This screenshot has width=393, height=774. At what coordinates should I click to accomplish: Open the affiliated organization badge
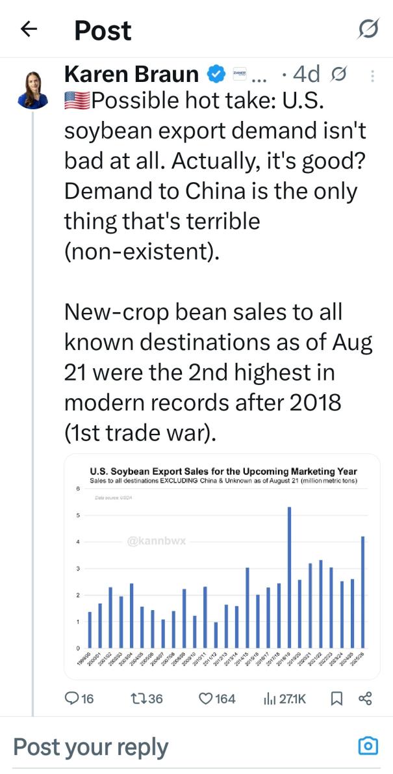[x=239, y=75]
